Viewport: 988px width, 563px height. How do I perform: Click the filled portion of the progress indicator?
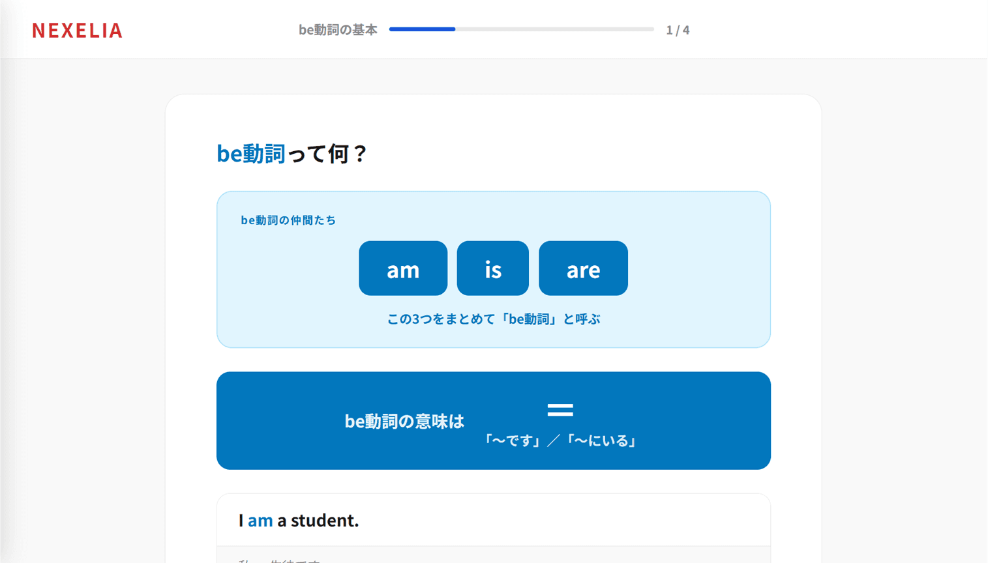pyautogui.click(x=423, y=29)
